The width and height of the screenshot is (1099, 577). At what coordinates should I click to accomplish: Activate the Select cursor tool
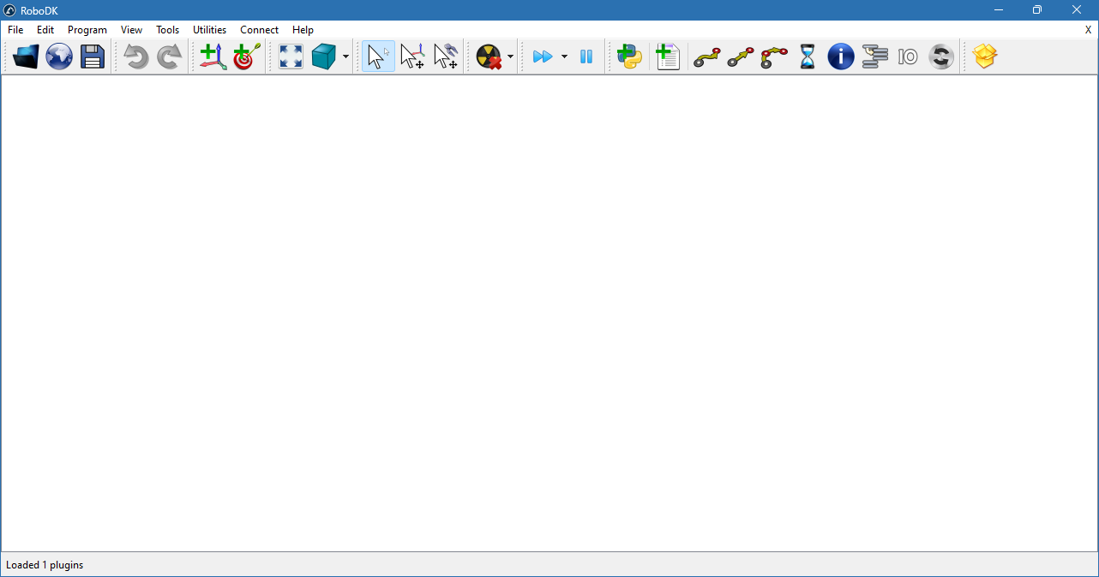(378, 57)
